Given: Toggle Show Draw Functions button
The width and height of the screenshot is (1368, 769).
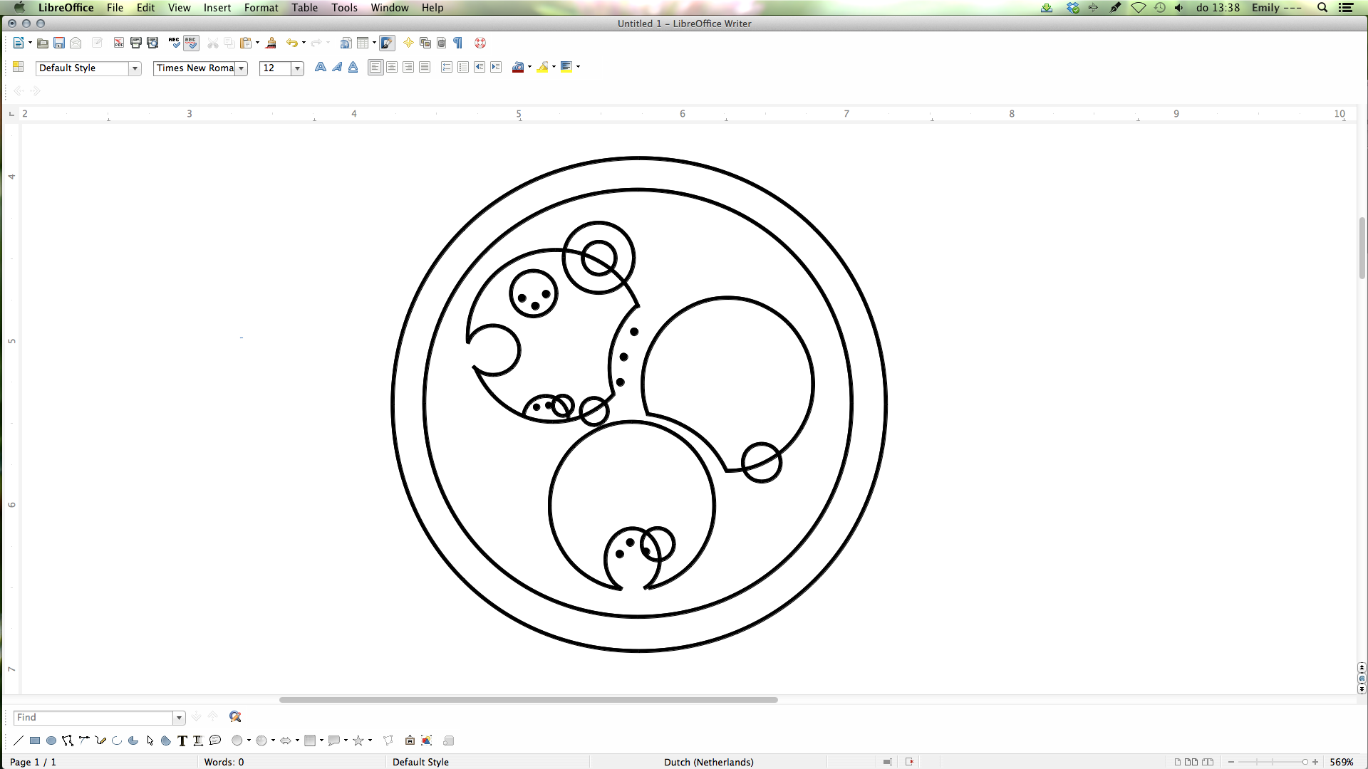Looking at the screenshot, I should pos(387,43).
